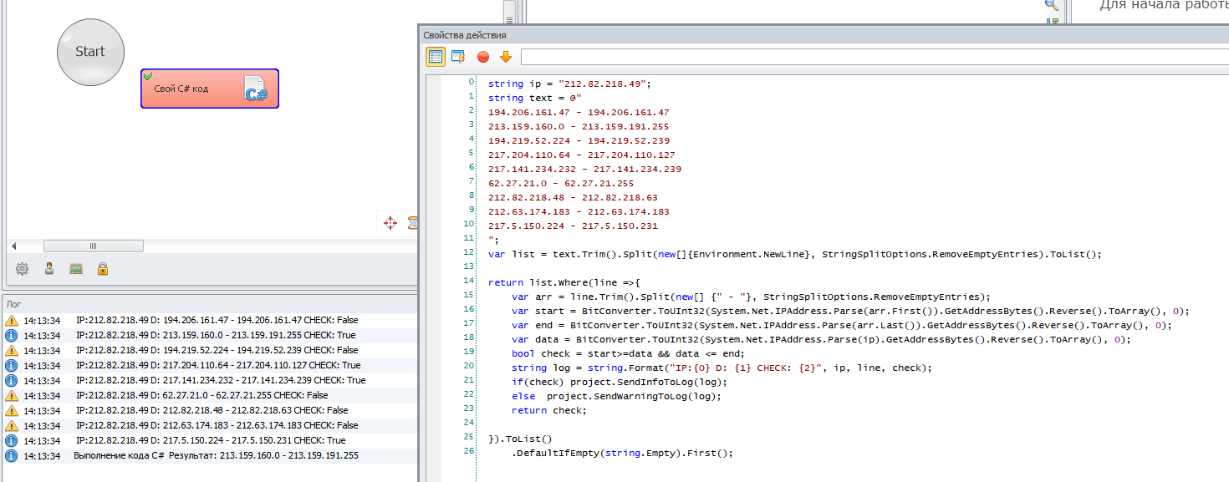Click the green chalkboard icon

(x=76, y=269)
